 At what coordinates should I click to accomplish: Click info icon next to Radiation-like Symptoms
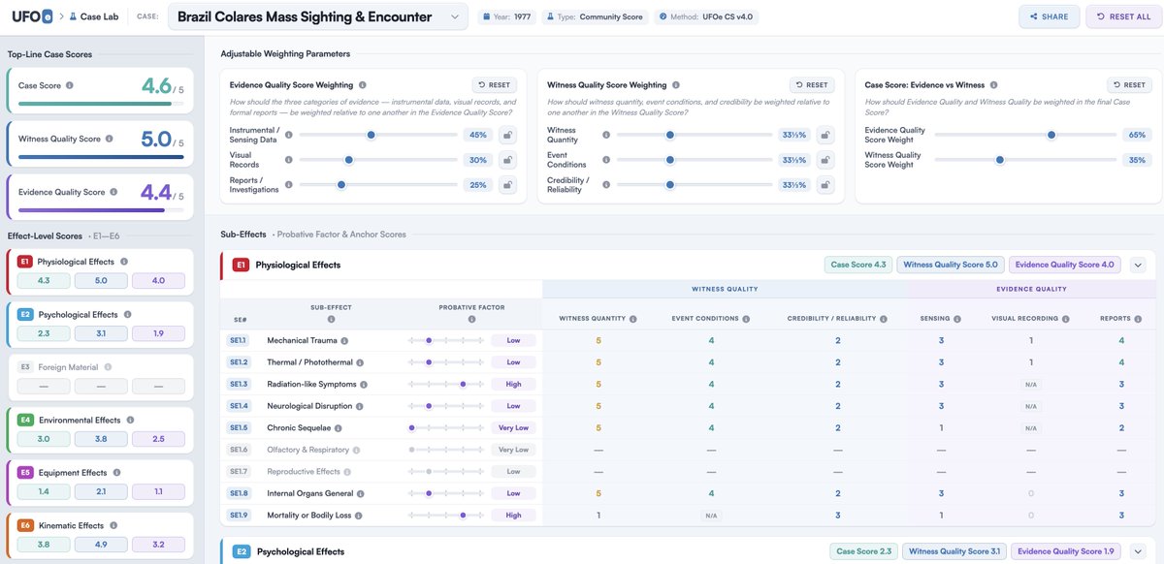click(x=364, y=385)
